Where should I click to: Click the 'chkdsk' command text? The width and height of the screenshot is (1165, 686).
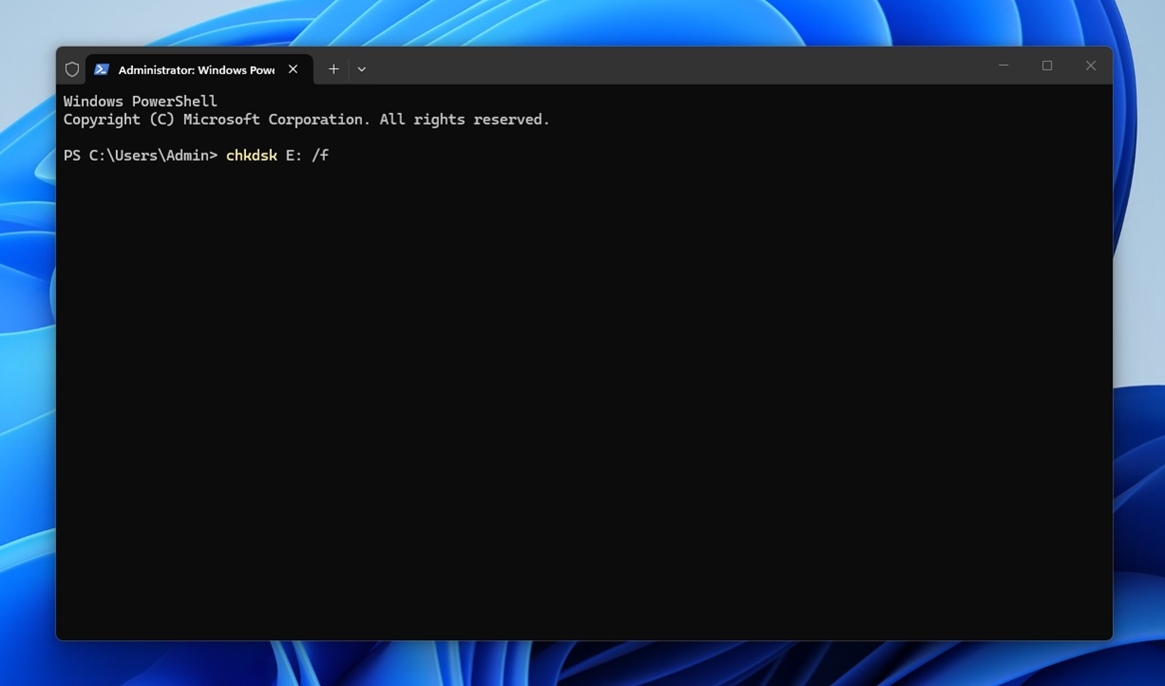(x=251, y=155)
